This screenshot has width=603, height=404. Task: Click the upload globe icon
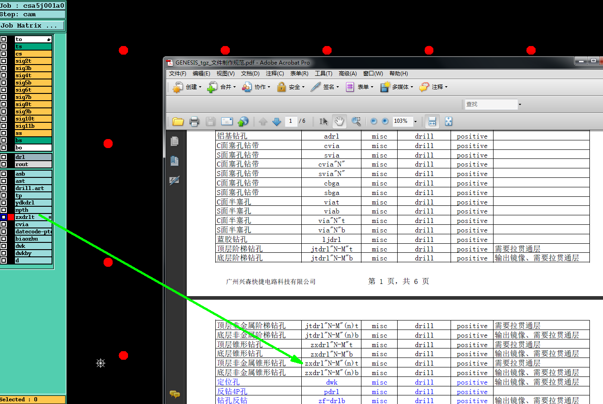click(x=243, y=121)
